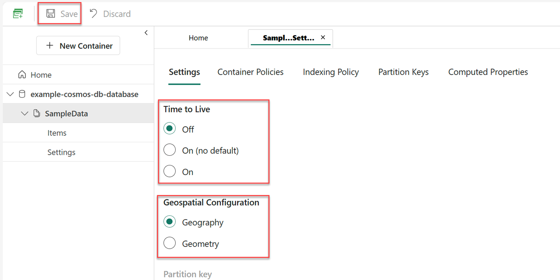Click the plus icon on New Container
560x280 pixels.
tap(50, 46)
